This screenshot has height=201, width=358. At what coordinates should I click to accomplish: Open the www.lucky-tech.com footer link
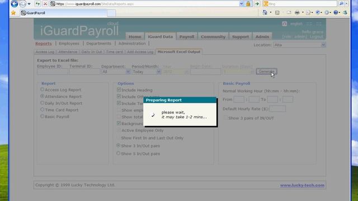(302, 185)
